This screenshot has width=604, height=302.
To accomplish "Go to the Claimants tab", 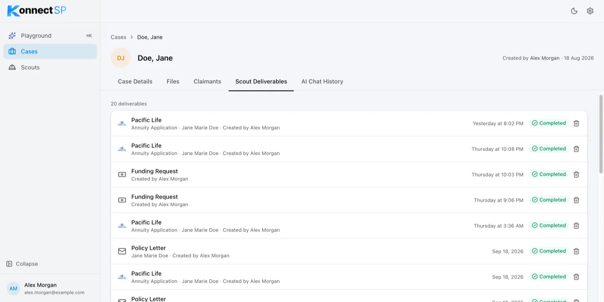I will pyautogui.click(x=207, y=81).
